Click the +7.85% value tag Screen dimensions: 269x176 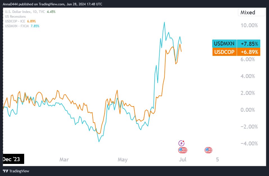(249, 44)
